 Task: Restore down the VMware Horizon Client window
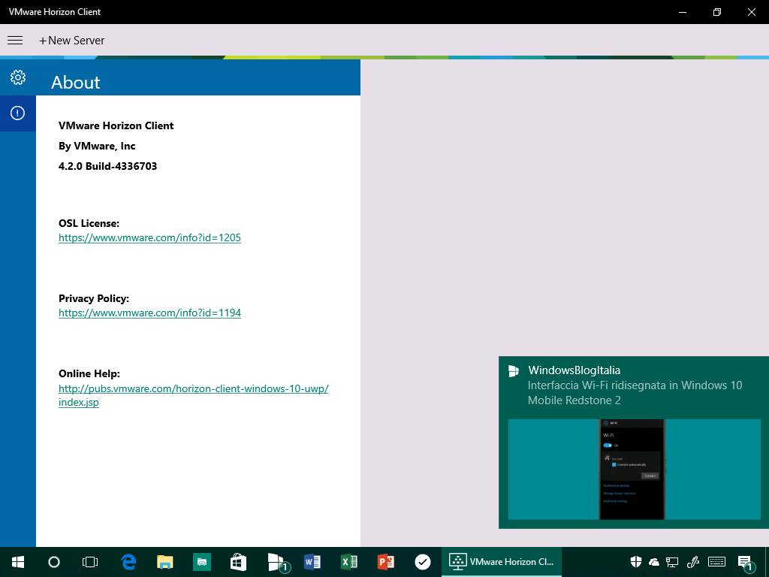[x=717, y=12]
